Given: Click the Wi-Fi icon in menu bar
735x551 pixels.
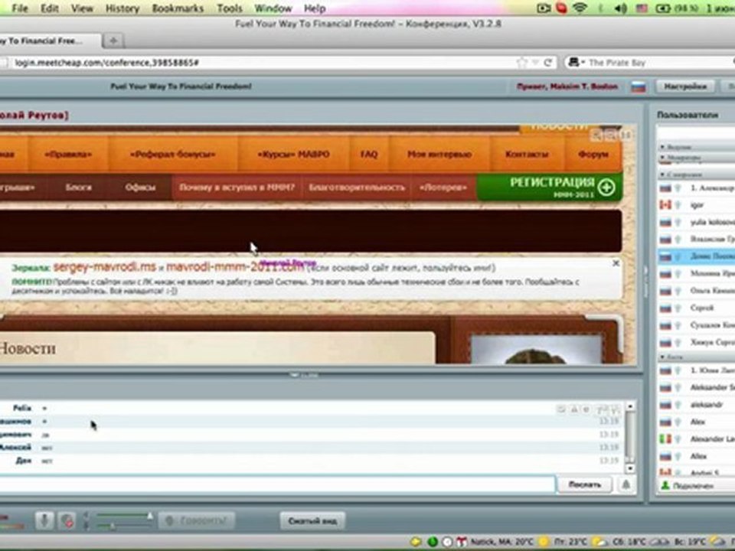Looking at the screenshot, I should (580, 8).
